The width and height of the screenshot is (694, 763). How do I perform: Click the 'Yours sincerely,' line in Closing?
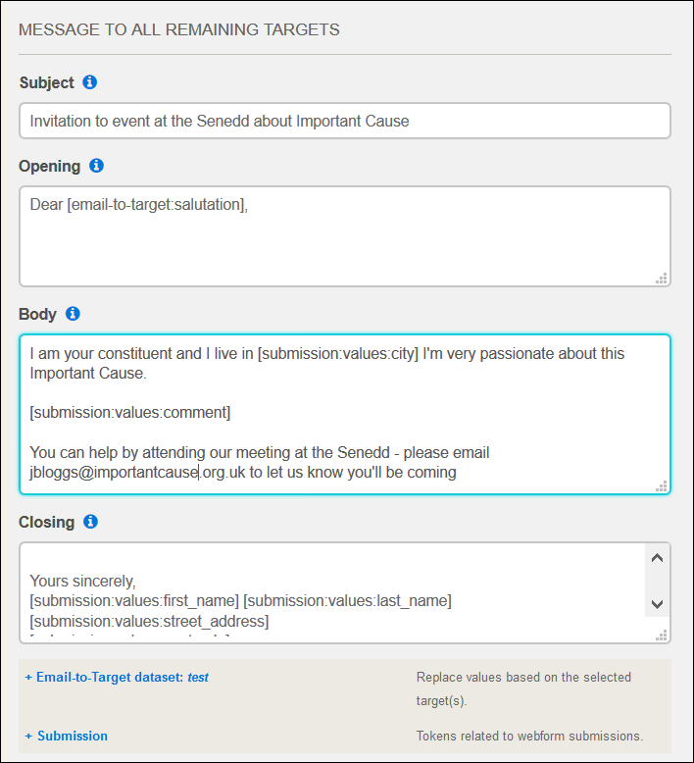(82, 581)
